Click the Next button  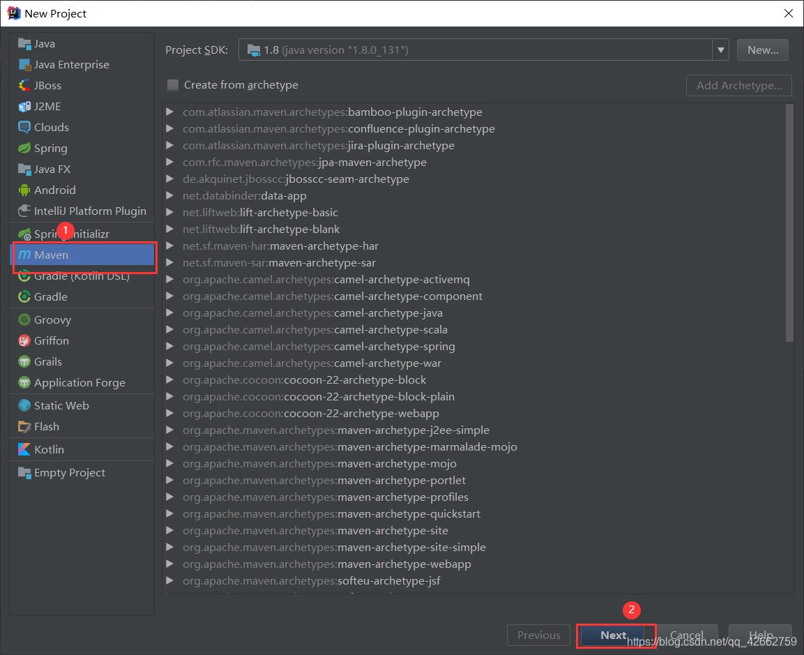(x=613, y=635)
